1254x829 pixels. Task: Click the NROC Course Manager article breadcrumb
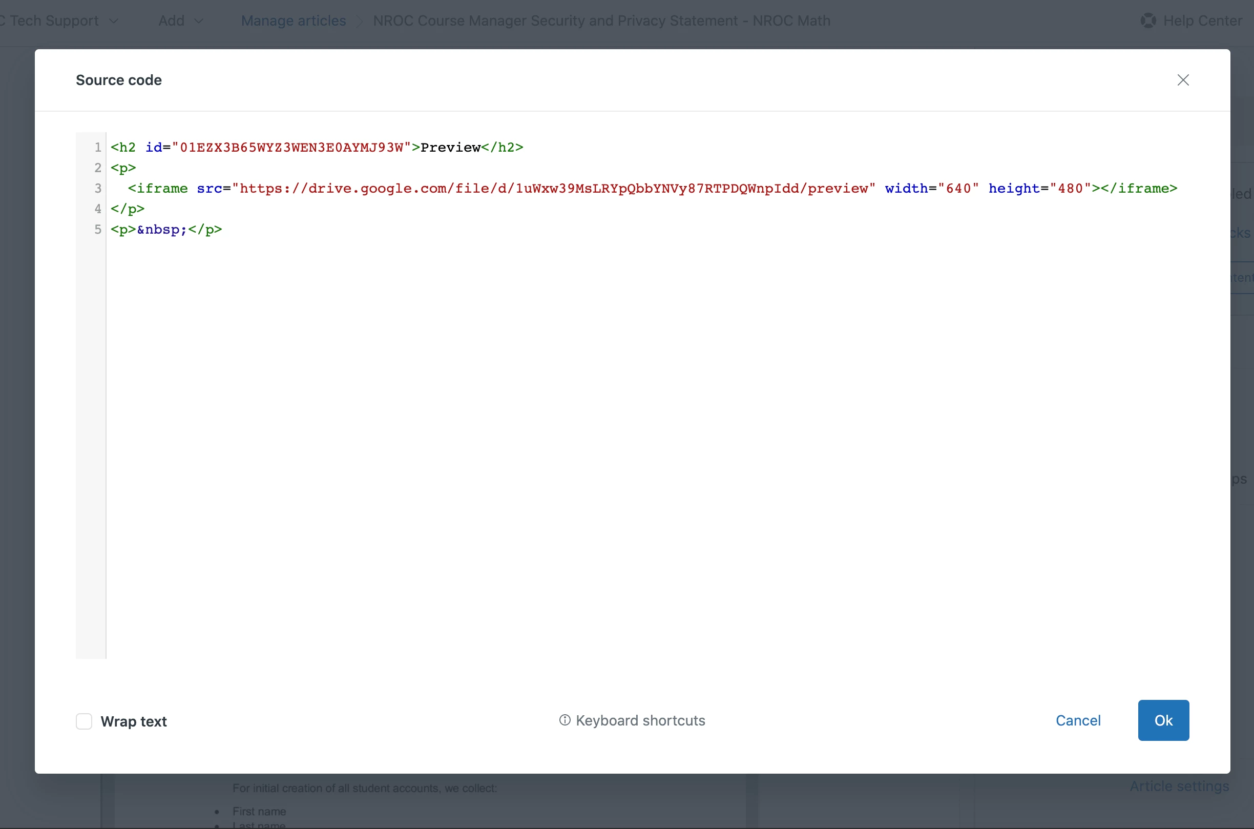(601, 20)
